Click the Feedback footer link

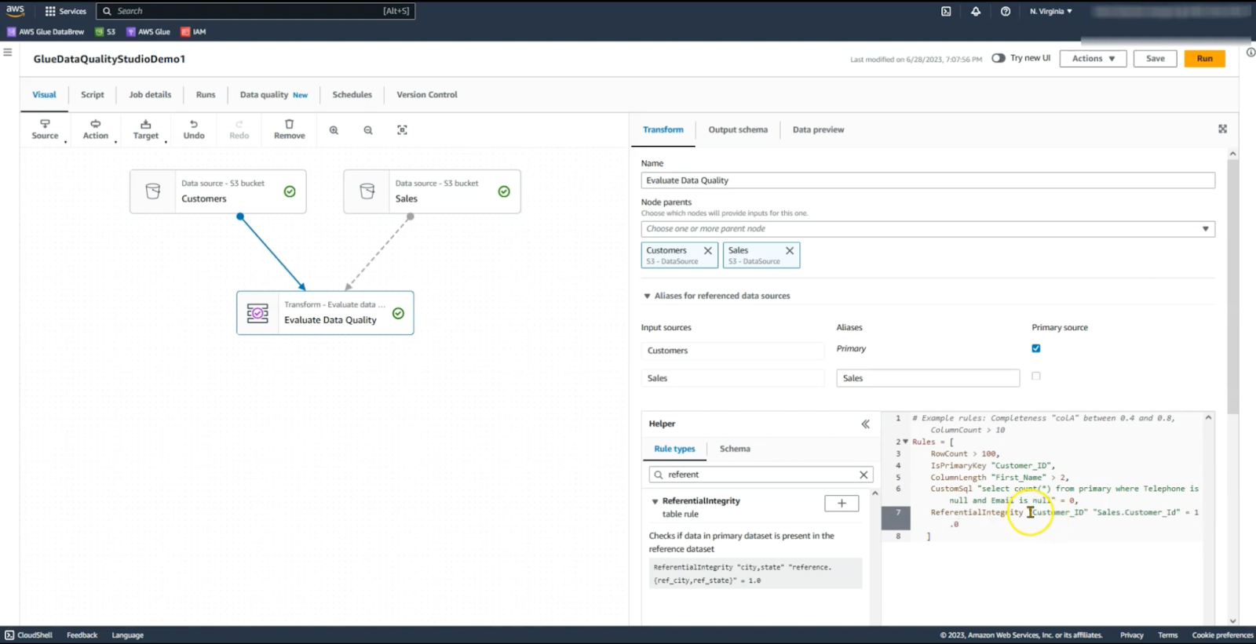tap(82, 635)
